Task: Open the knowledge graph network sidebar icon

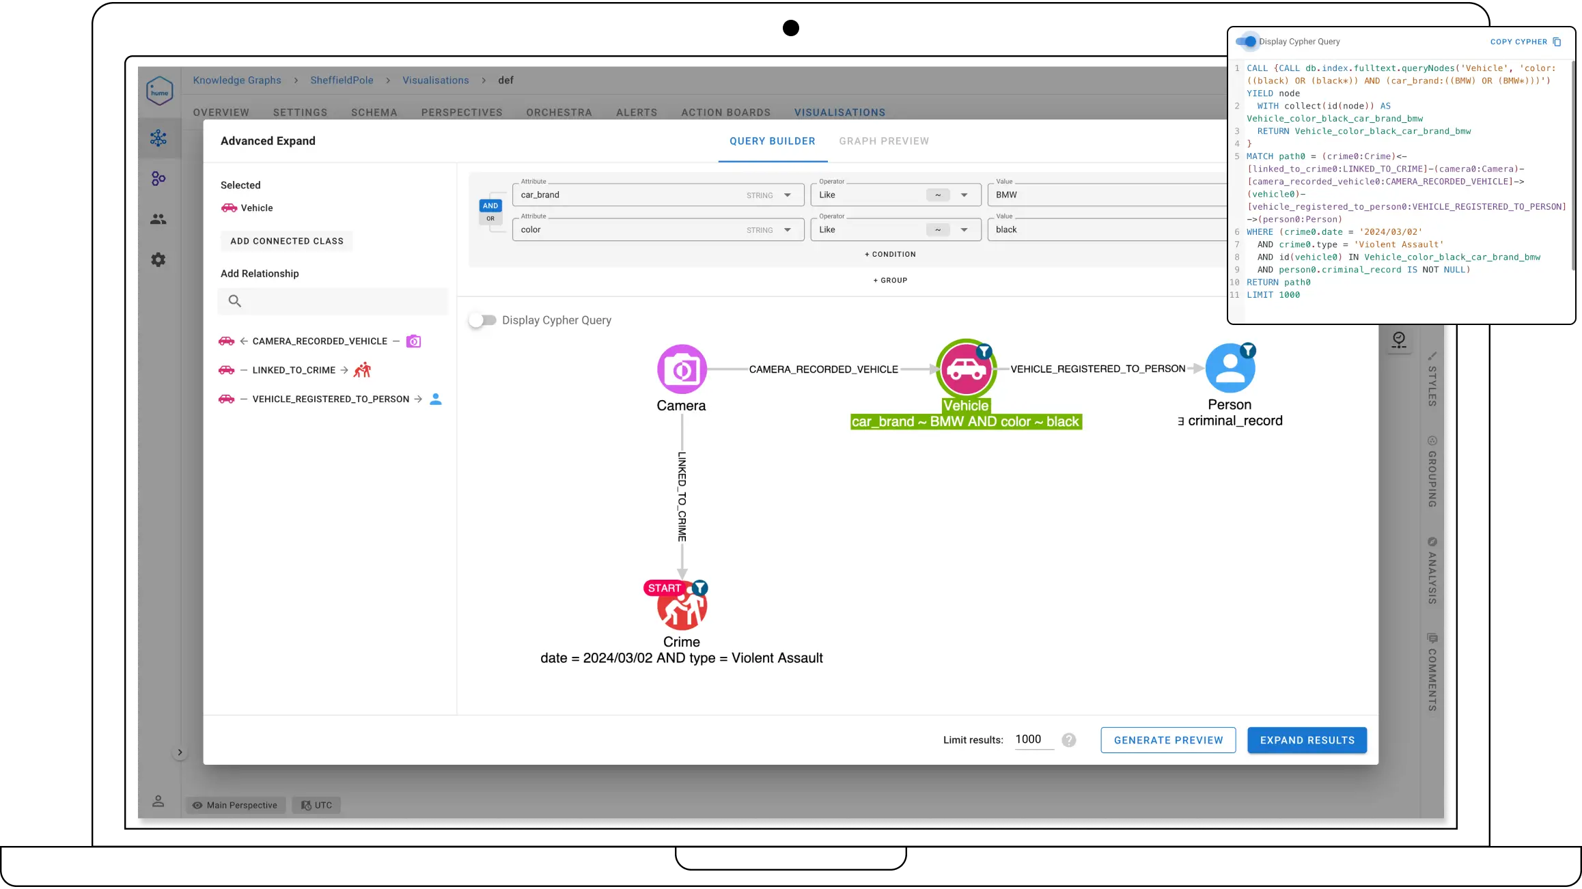Action: point(158,138)
